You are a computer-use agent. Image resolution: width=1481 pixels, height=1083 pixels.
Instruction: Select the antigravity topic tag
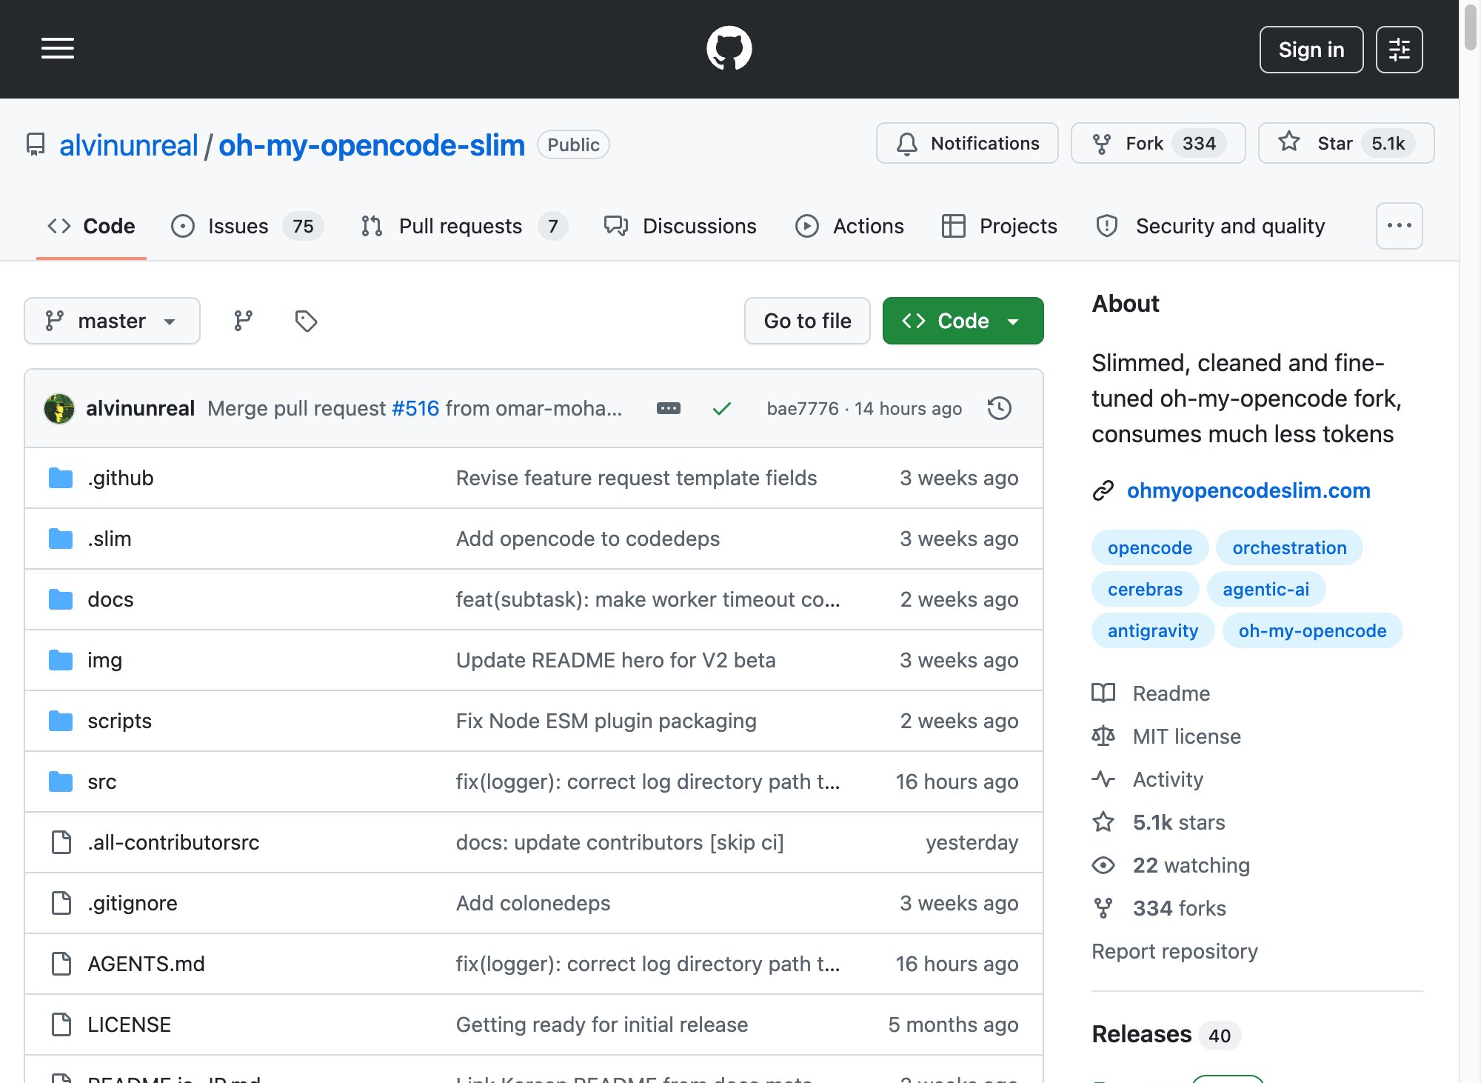pos(1152,630)
